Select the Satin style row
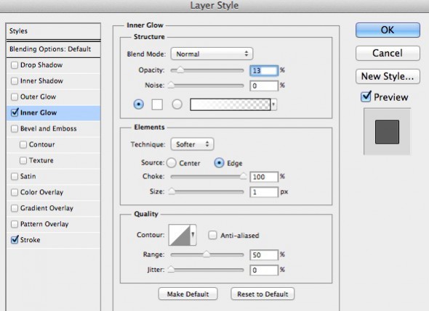The height and width of the screenshot is (311, 429). pos(53,176)
